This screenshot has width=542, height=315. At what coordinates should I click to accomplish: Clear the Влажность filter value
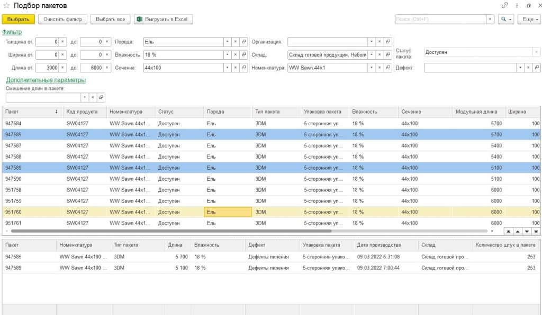click(x=236, y=55)
